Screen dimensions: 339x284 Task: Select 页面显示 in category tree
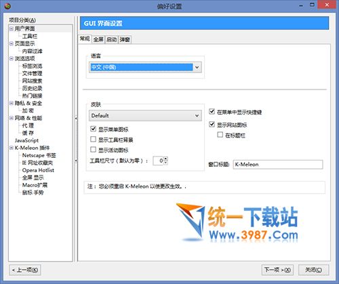point(25,43)
